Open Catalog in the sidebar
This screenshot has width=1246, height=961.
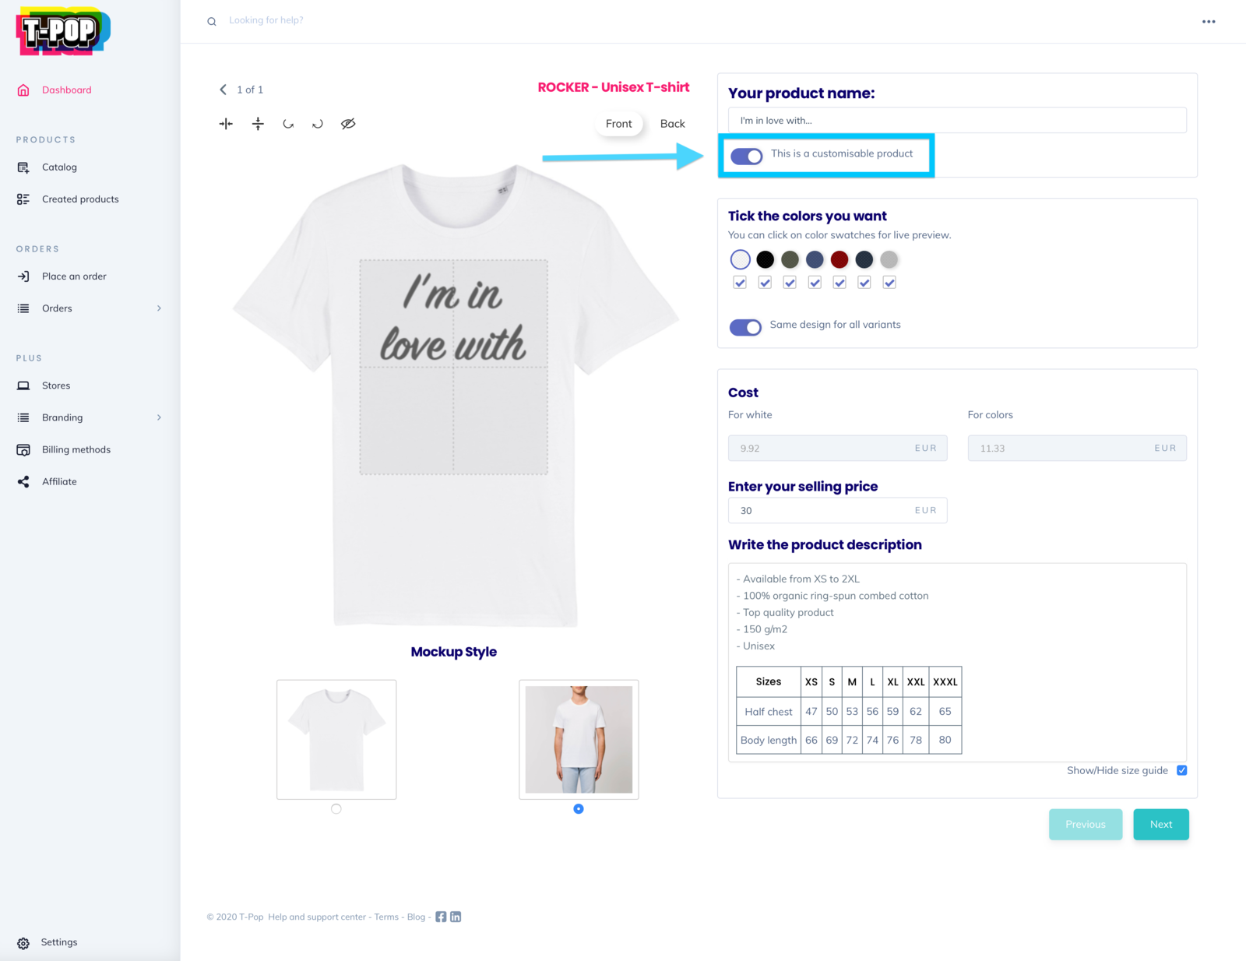pyautogui.click(x=59, y=167)
